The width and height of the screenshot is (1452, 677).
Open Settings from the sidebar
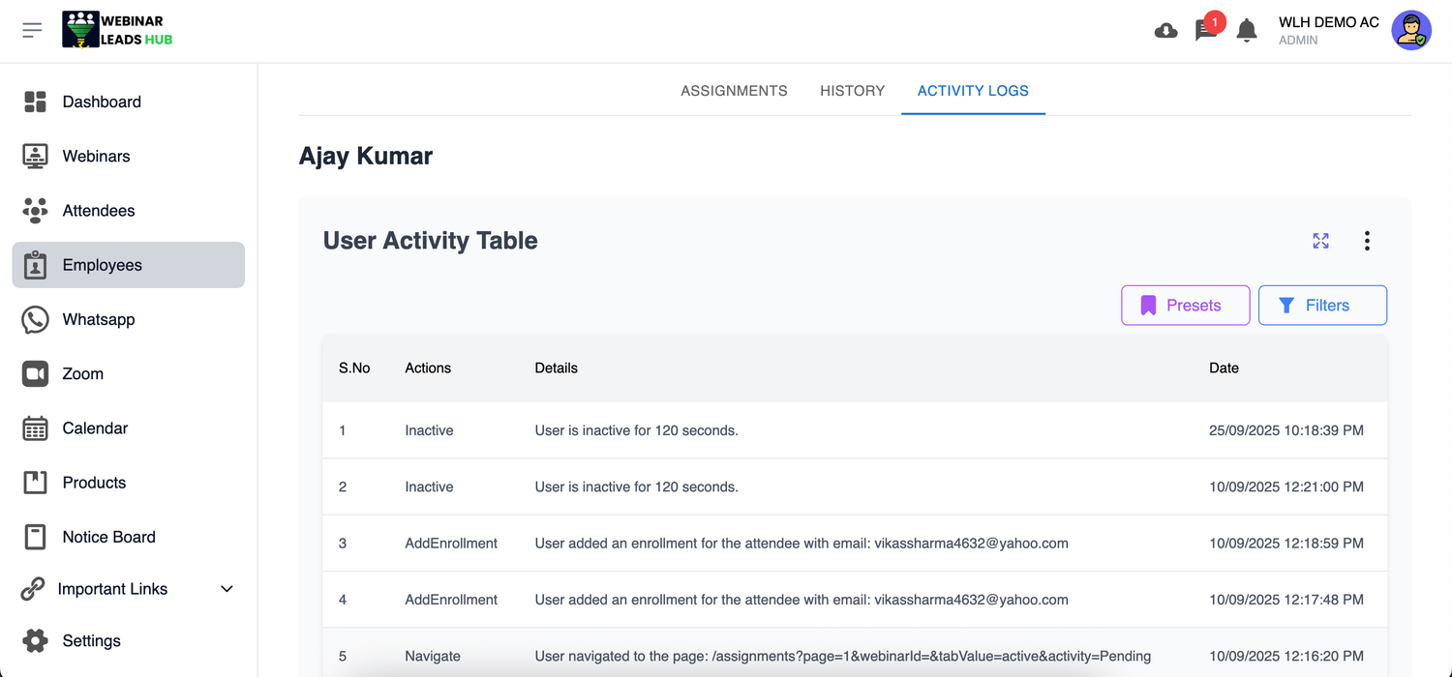click(92, 640)
